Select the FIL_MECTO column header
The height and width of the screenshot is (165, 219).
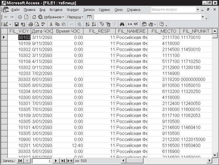coord(164,31)
